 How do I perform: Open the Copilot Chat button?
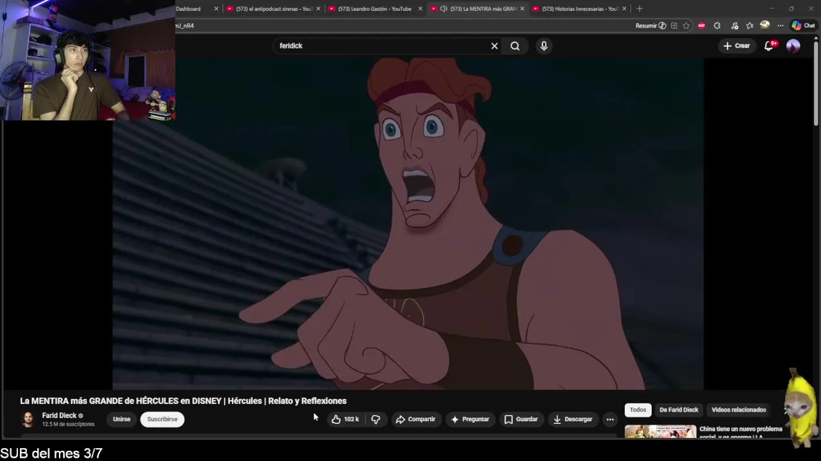pyautogui.click(x=803, y=26)
